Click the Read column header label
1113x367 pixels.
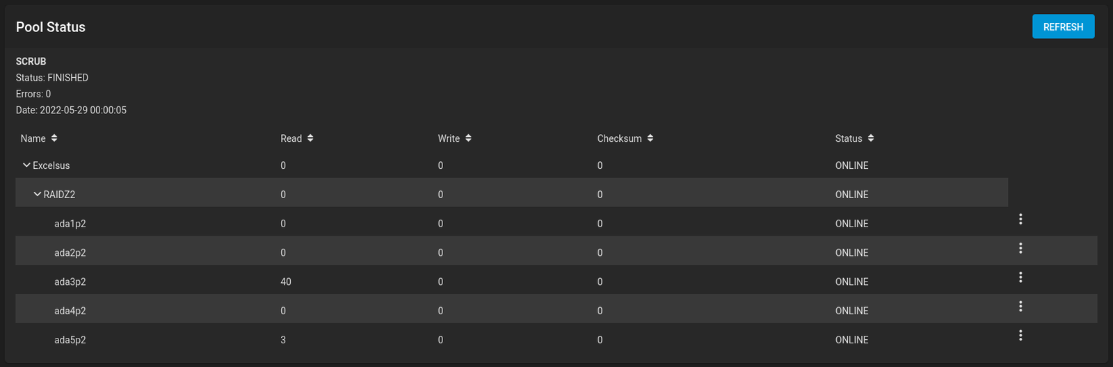[291, 138]
